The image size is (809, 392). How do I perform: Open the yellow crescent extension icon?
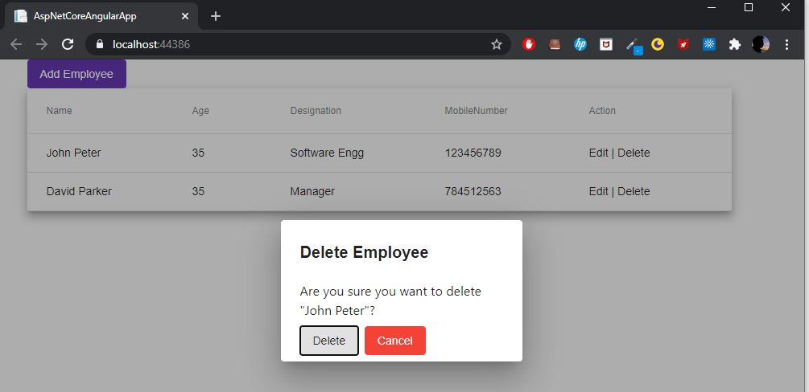point(658,44)
